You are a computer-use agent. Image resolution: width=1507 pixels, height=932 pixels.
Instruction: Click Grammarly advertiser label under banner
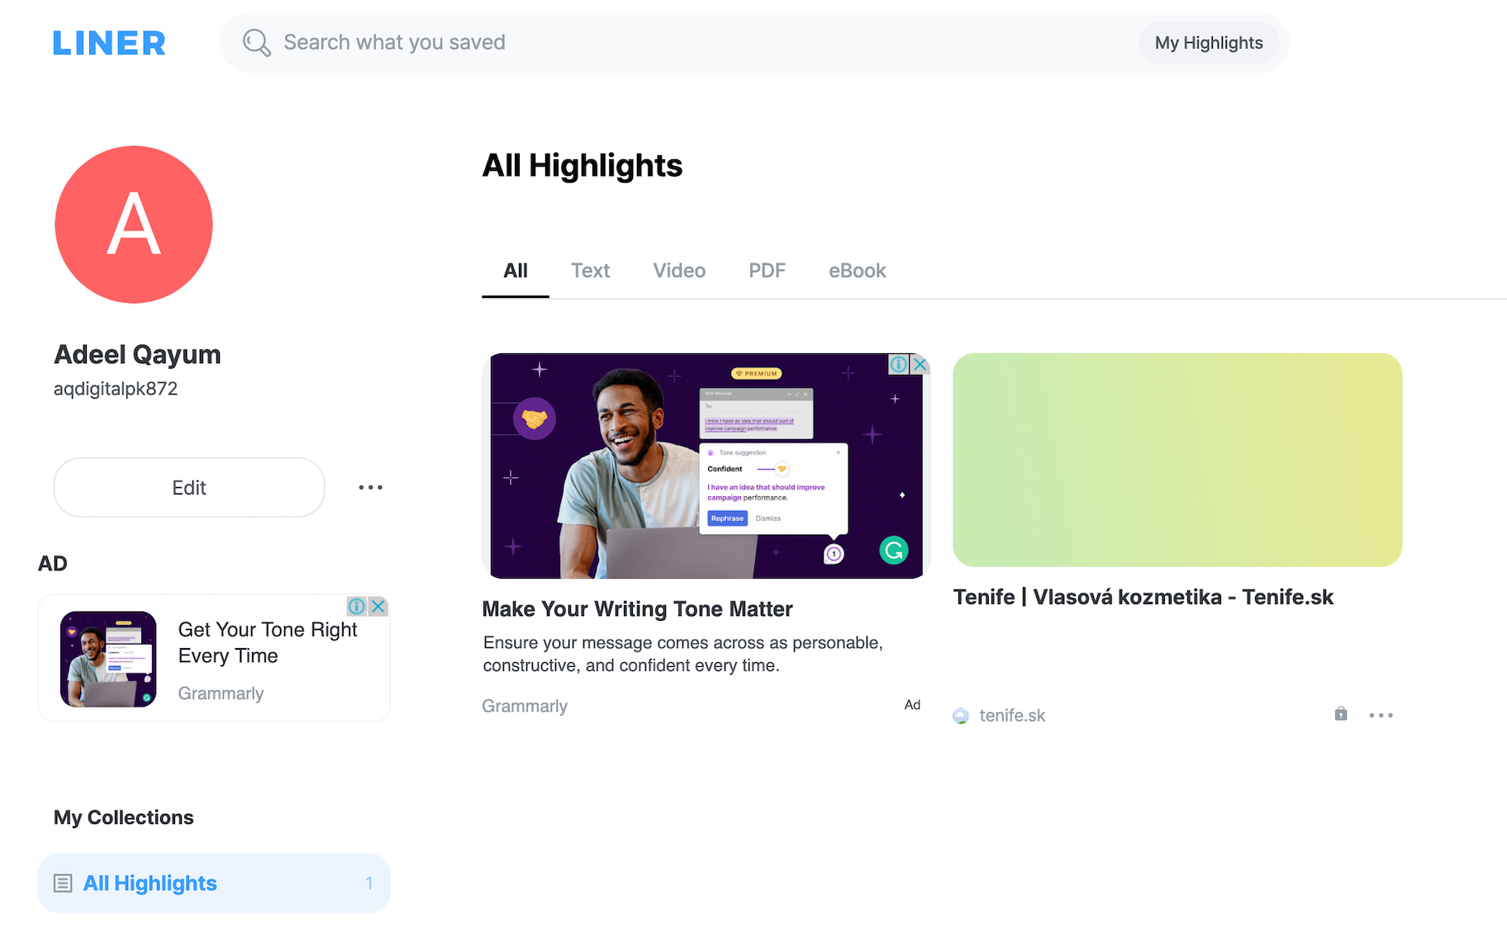click(525, 707)
